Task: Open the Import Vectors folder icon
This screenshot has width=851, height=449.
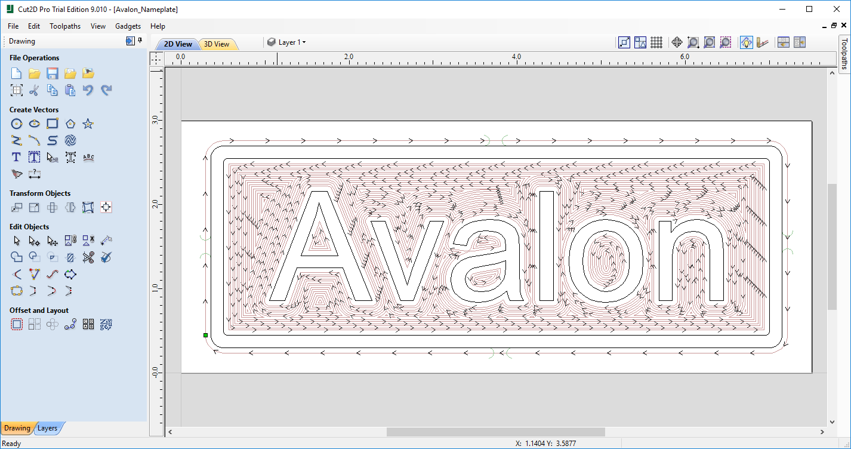Action: tap(70, 73)
